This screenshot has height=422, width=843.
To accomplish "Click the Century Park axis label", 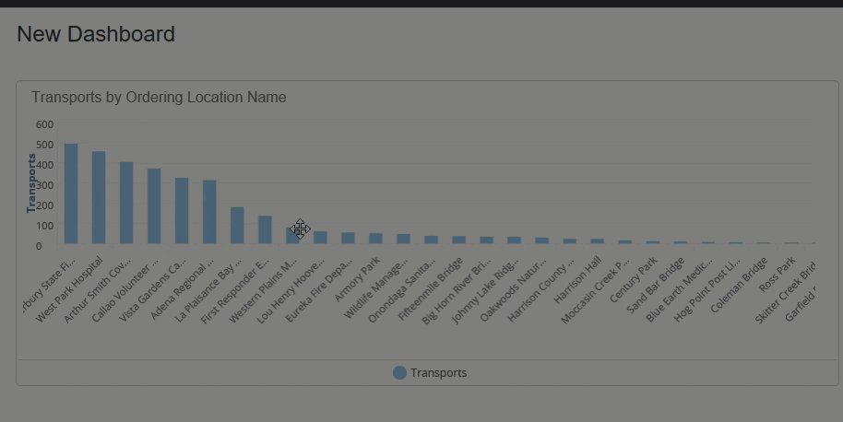I will [640, 275].
